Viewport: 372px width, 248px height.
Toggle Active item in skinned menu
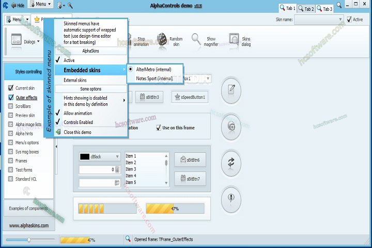tap(91, 60)
